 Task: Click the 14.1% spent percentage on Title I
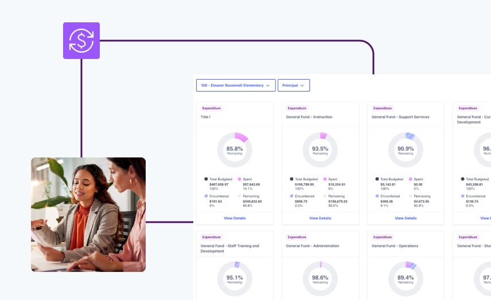(247, 189)
